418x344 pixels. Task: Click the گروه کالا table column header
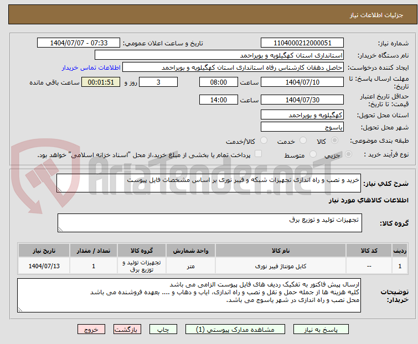142,251
